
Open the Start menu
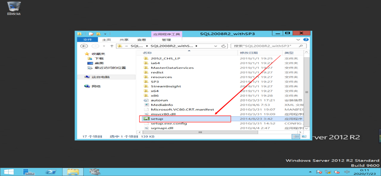(9, 172)
